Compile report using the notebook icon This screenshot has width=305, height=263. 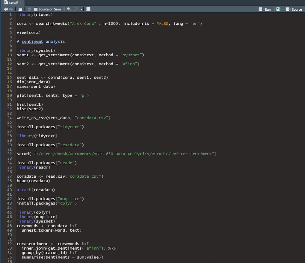[x=88, y=9]
